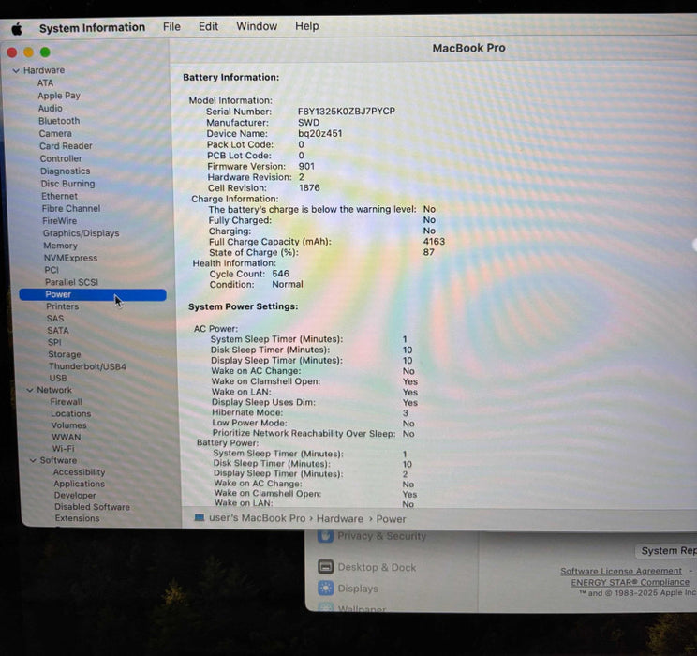Screen dimensions: 697x656
Task: Select Printers in the sidebar
Action: pyautogui.click(x=62, y=306)
